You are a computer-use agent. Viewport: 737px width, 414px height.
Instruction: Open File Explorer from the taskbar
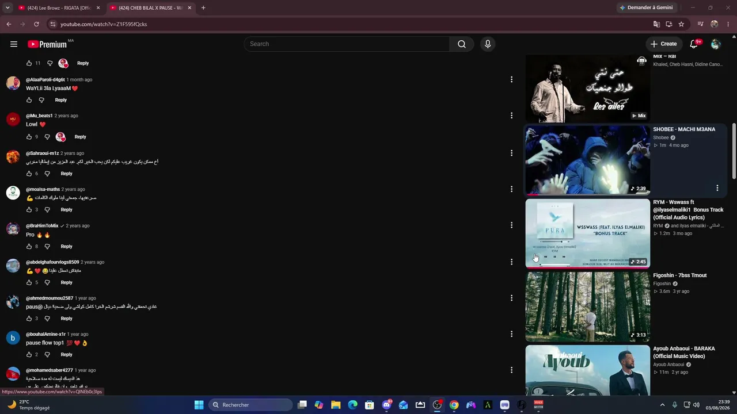[336, 405]
